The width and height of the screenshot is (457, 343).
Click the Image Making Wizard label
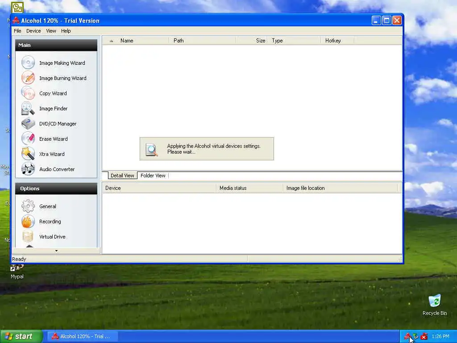coord(62,63)
